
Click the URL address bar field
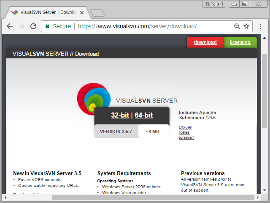click(148, 26)
